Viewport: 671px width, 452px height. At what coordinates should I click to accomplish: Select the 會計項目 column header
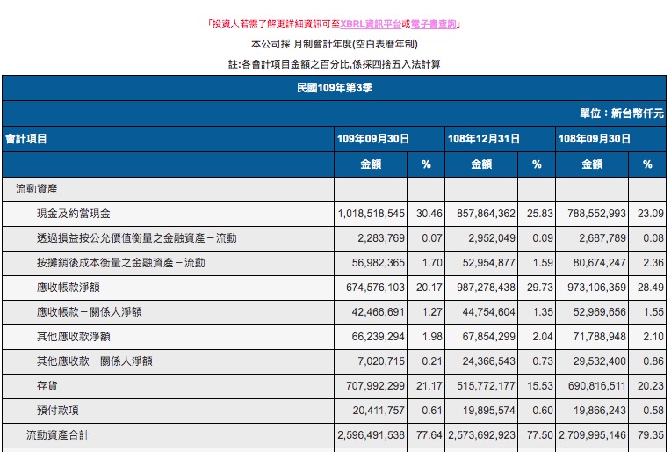tap(26, 139)
